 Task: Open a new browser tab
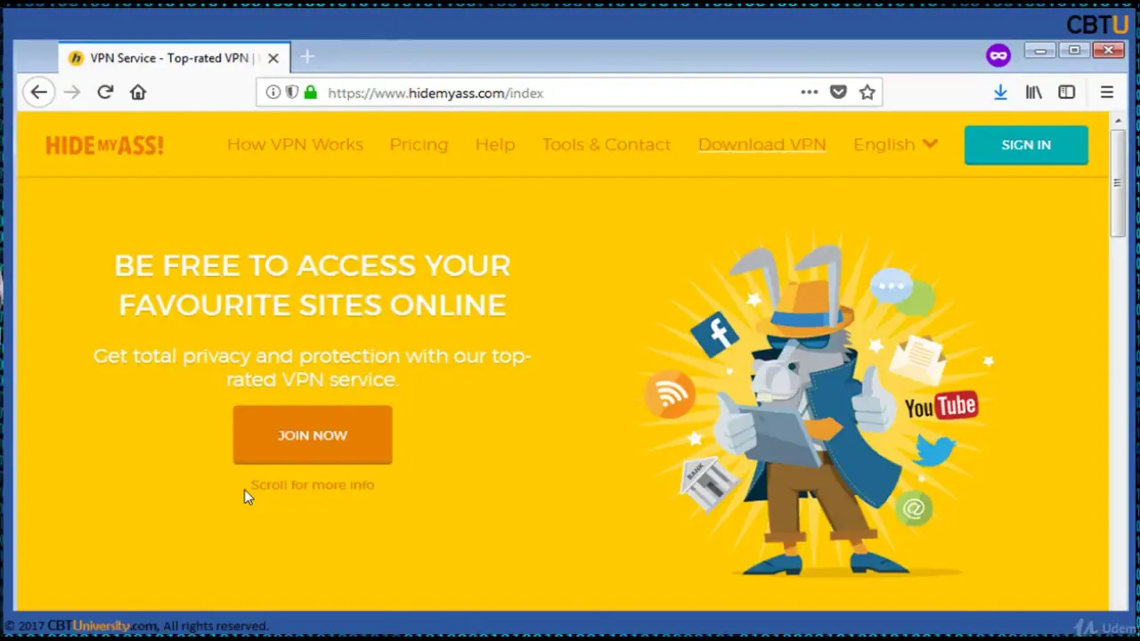point(307,58)
